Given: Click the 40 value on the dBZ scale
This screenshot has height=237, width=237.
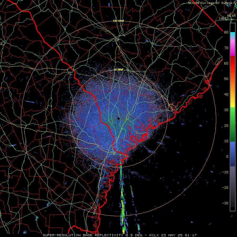Looking at the screenshot, I should pos(226,95).
